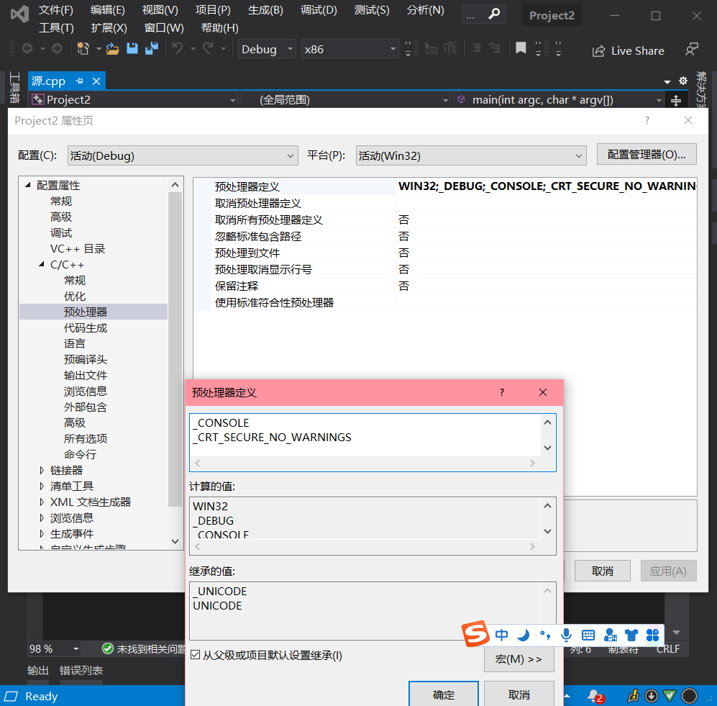Image resolution: width=717 pixels, height=706 pixels.
Task: Toggle the bookmark icon in toolbar
Action: pos(521,48)
